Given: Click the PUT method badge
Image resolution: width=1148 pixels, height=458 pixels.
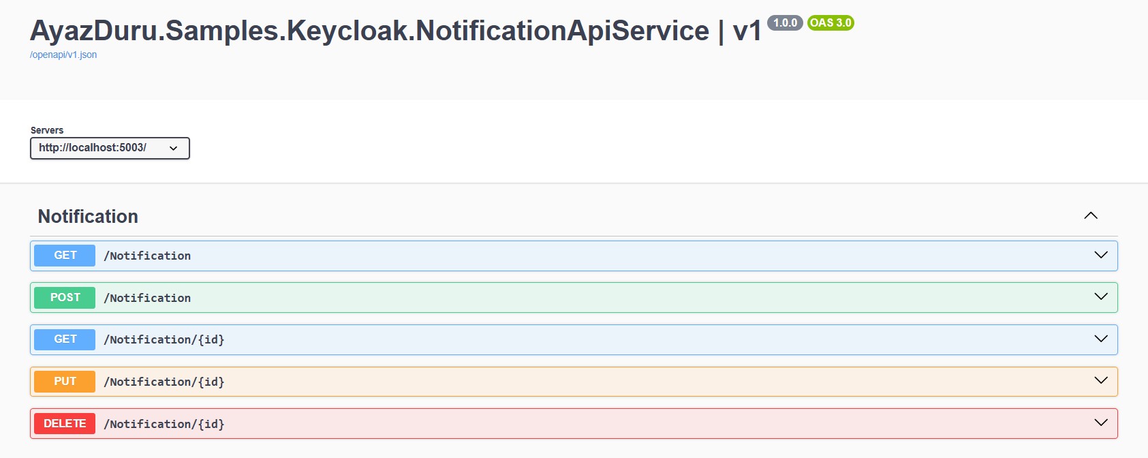Looking at the screenshot, I should (x=65, y=382).
